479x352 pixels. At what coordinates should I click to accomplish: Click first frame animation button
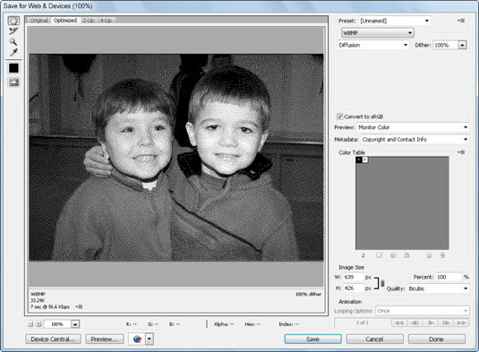399,322
